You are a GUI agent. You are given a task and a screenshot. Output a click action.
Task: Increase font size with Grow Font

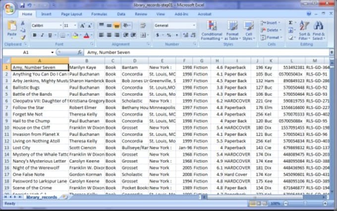tap(82, 26)
